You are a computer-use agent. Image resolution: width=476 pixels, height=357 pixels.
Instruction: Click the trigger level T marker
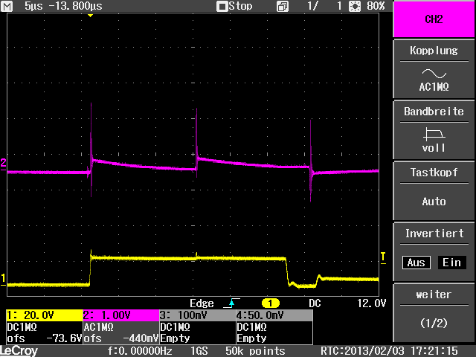[383, 258]
